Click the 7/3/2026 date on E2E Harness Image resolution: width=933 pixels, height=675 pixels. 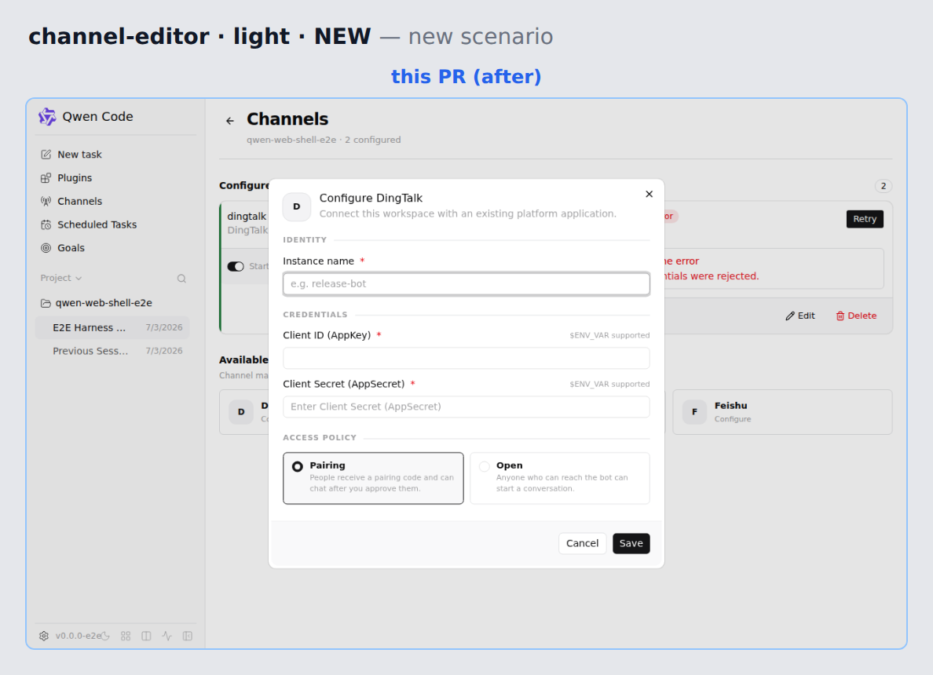[x=163, y=327]
